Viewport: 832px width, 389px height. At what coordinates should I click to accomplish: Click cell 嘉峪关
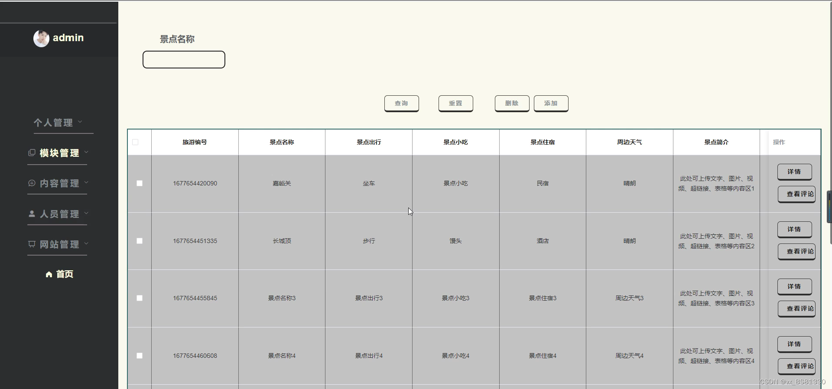282,183
